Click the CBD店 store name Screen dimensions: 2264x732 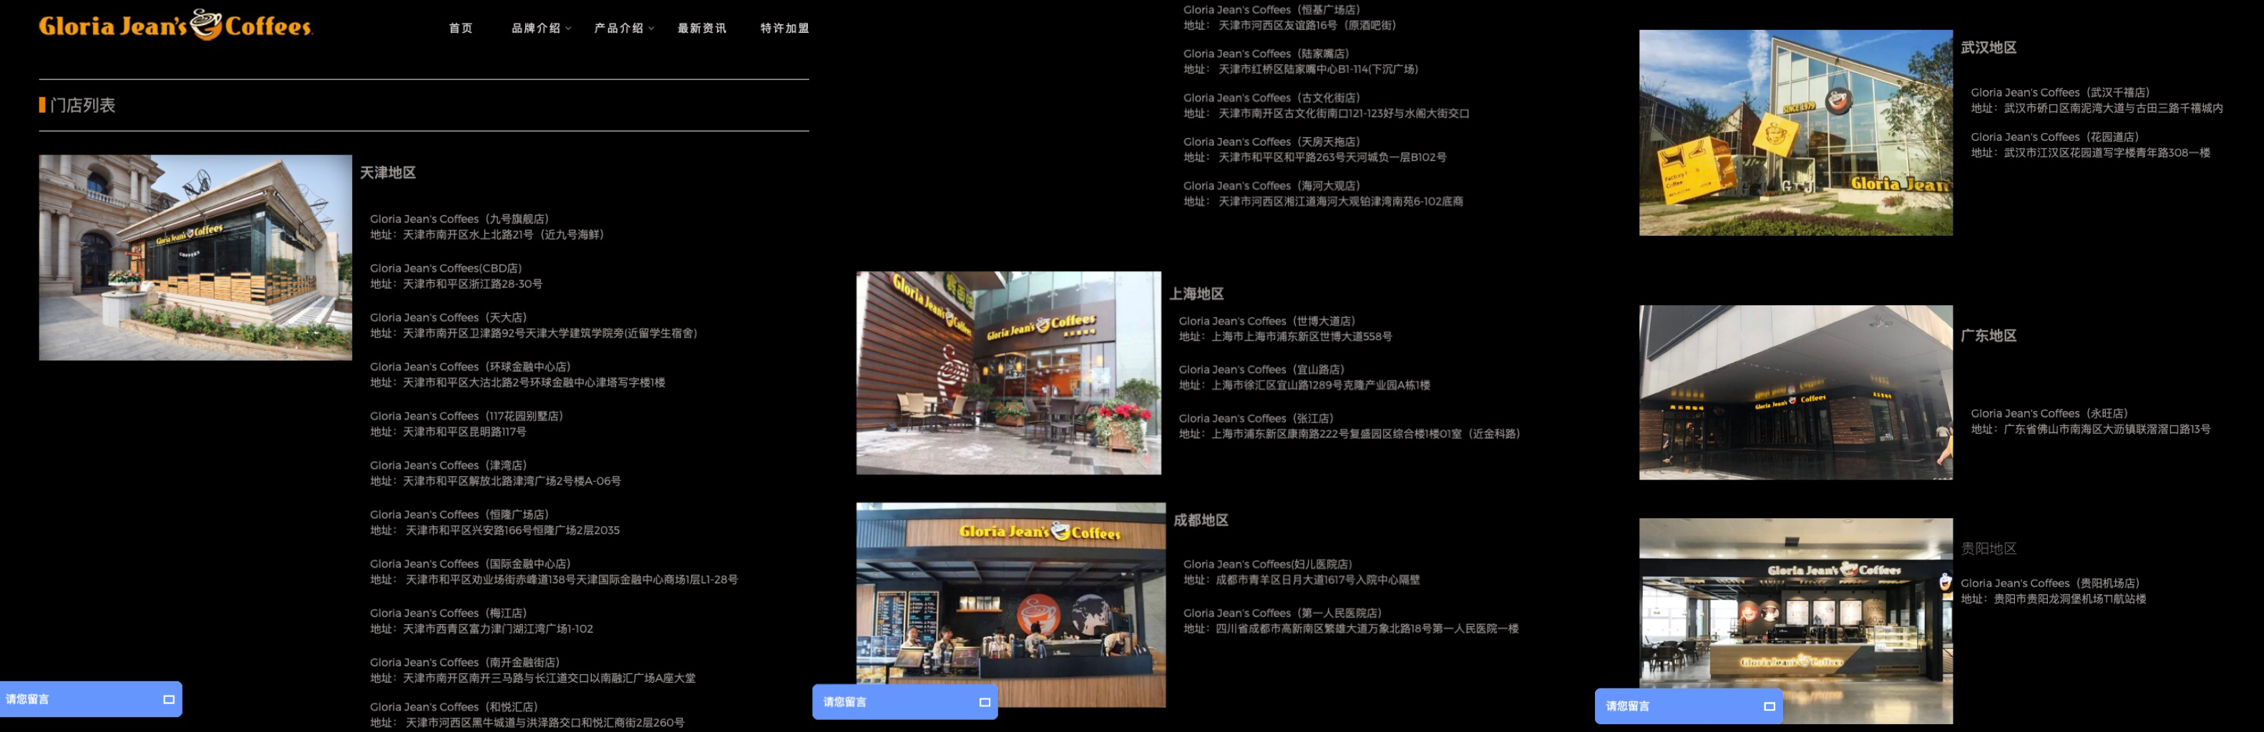tap(446, 267)
